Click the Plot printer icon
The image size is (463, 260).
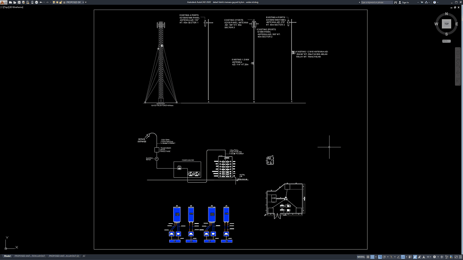[36, 2]
